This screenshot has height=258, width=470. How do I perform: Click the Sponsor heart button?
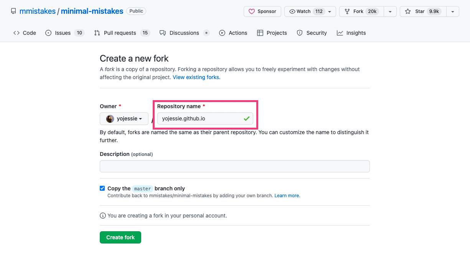(x=262, y=11)
